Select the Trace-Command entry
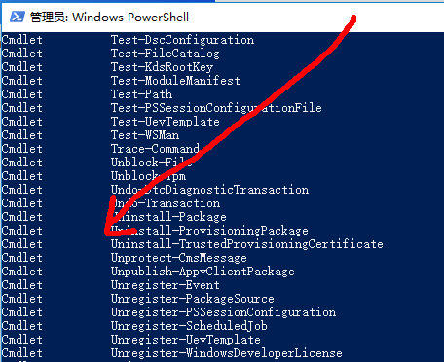Viewport: 444px width, 362px height. tap(155, 149)
